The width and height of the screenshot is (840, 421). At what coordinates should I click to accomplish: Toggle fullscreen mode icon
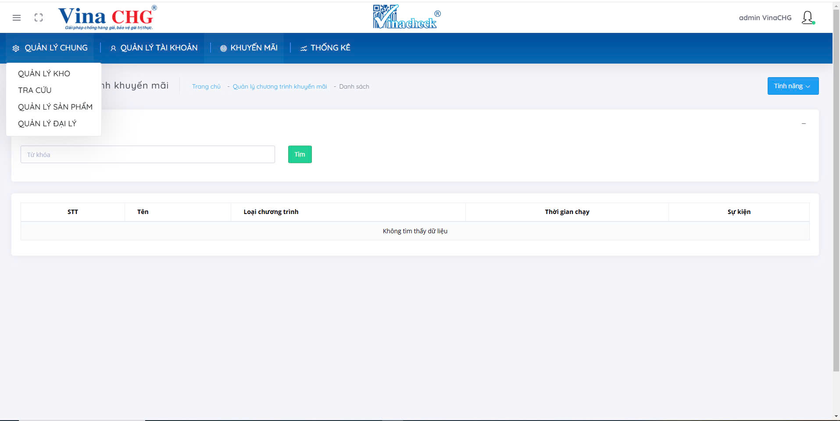click(x=39, y=18)
